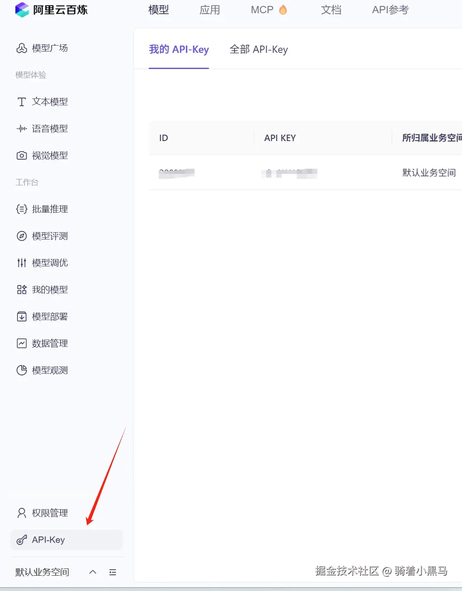Click the API KEY column header
The width and height of the screenshot is (462, 591).
click(x=280, y=138)
